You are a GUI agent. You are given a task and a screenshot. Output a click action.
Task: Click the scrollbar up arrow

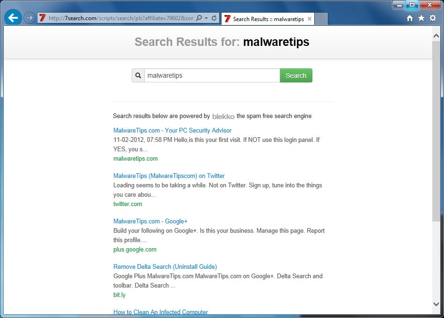click(436, 36)
